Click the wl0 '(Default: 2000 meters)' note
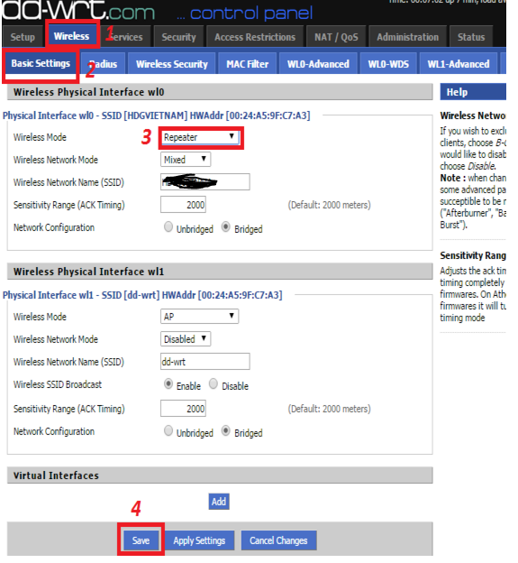 329,205
